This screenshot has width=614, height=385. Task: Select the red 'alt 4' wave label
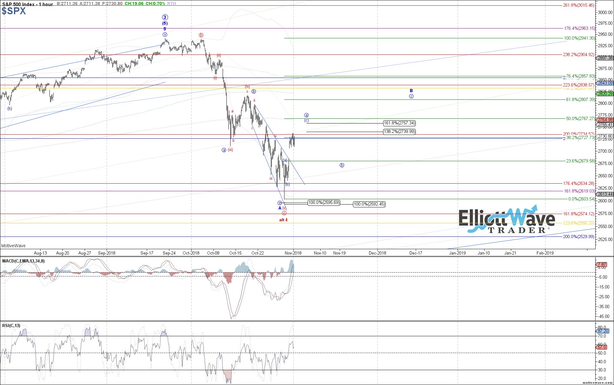[x=283, y=220]
